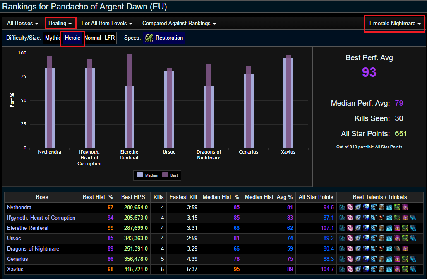Click the brown totem talent icon in Ursoc row
This screenshot has height=279, width=427.
point(381,239)
